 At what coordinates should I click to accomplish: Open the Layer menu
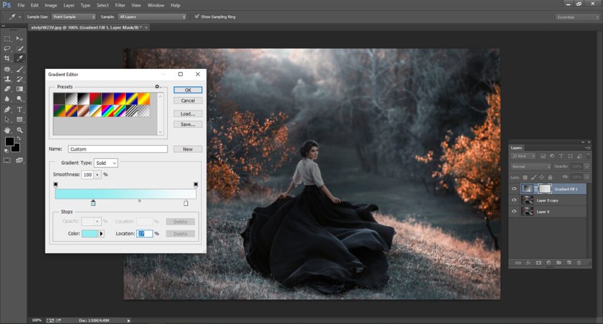(x=69, y=5)
